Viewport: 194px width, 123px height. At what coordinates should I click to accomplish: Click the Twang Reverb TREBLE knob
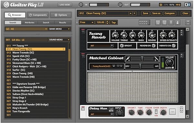tap(124, 35)
